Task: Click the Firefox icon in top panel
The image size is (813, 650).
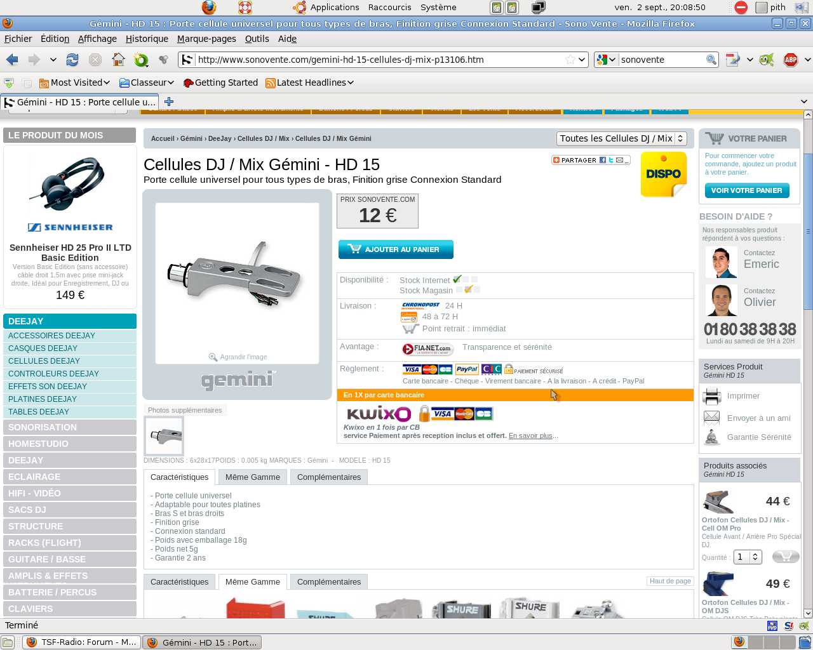Action: (208, 7)
